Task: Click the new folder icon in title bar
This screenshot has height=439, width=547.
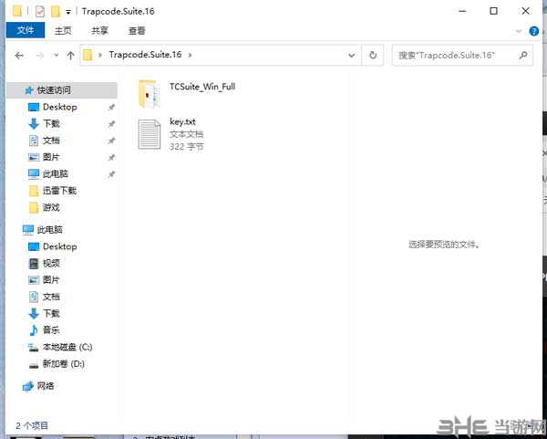Action: tap(56, 12)
